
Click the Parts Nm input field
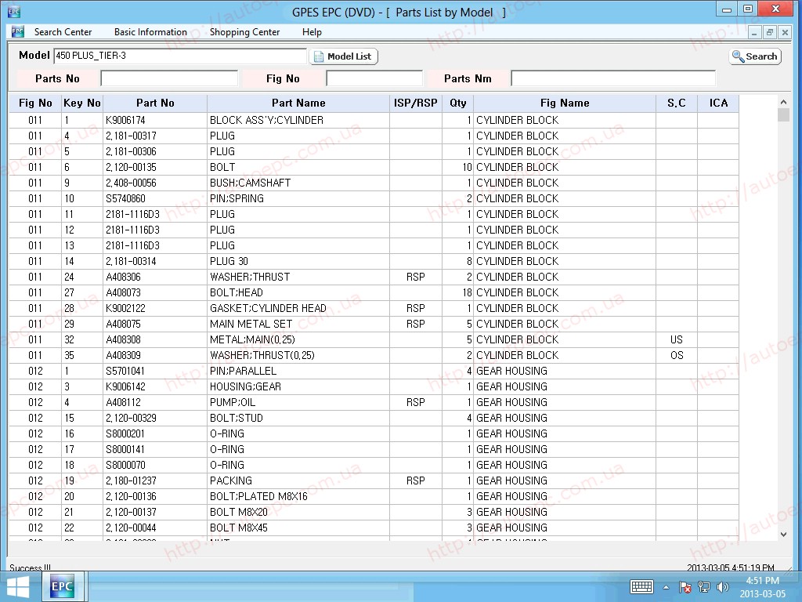(613, 78)
